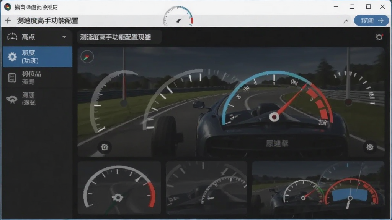Select the middle thumbnail with gray gauges
Viewport: 392px width, 220px height.
(x=206, y=188)
